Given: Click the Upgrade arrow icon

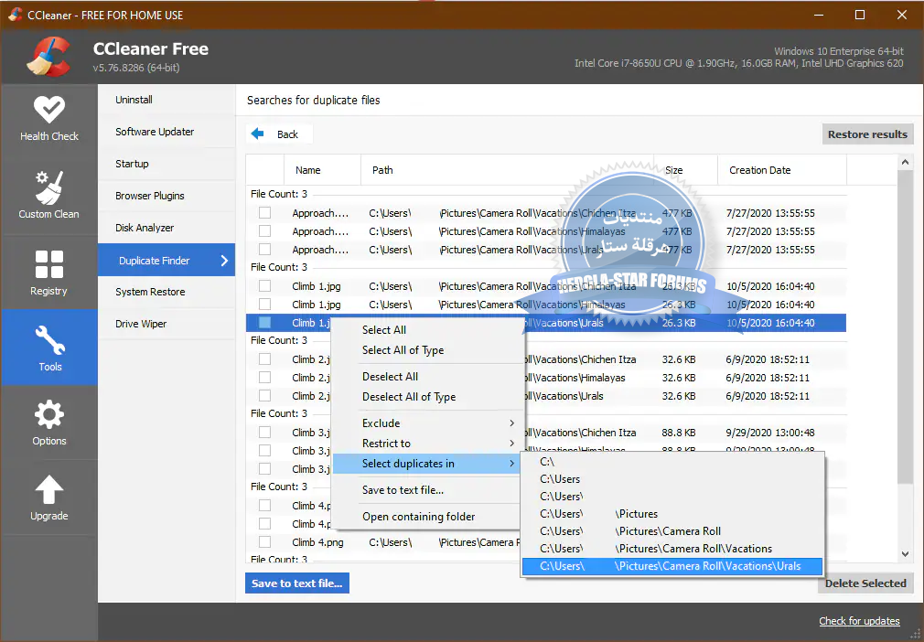Looking at the screenshot, I should tap(48, 489).
